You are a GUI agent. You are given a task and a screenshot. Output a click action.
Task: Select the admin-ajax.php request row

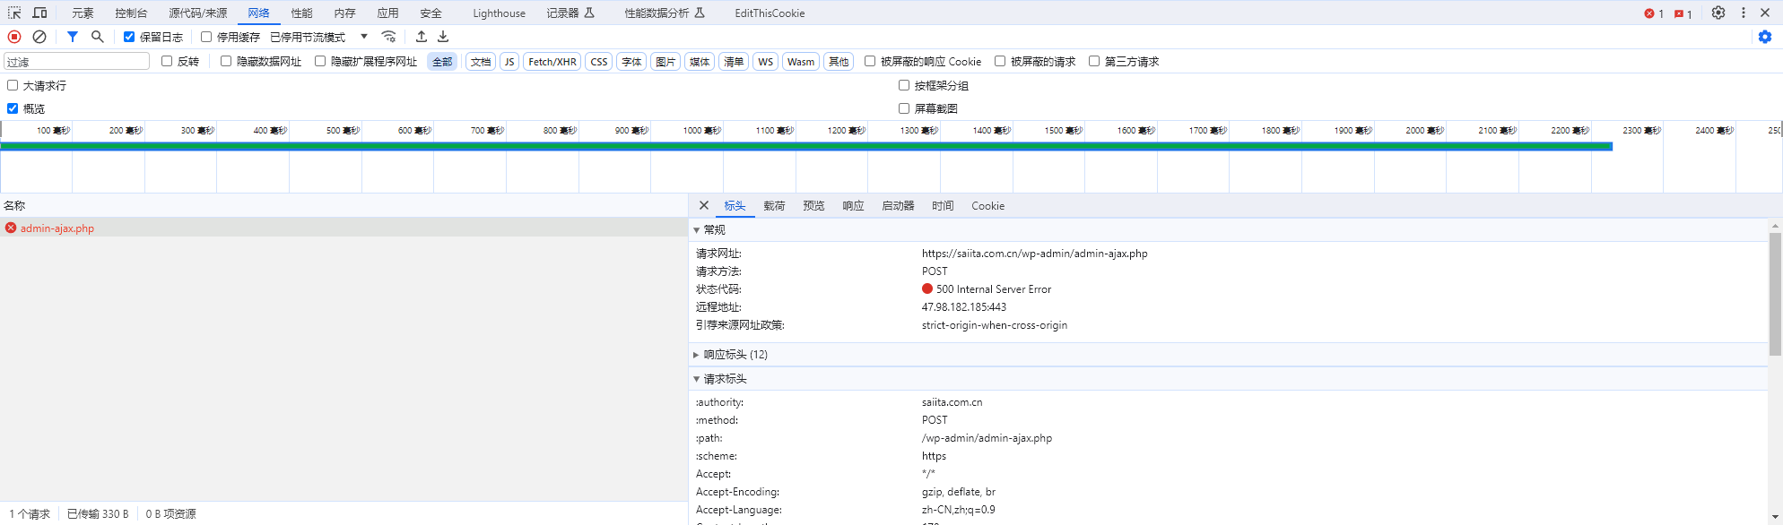(x=57, y=228)
